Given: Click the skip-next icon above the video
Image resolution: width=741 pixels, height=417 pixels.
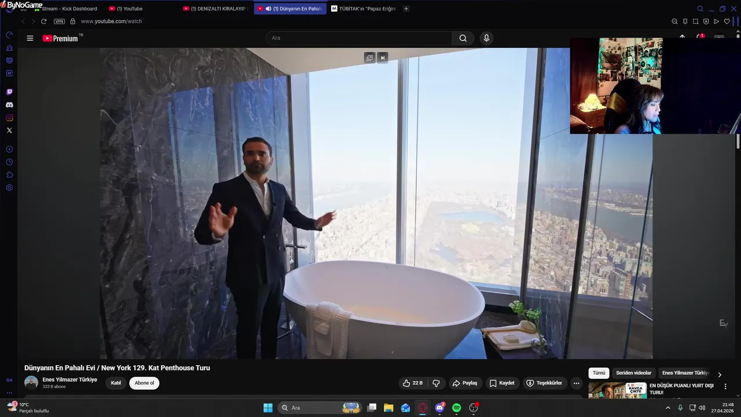Looking at the screenshot, I should (x=382, y=57).
